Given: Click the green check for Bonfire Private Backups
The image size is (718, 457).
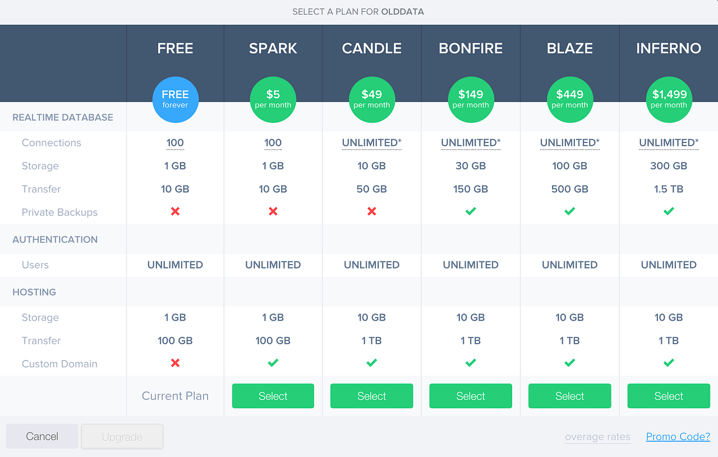Looking at the screenshot, I should pos(471,211).
